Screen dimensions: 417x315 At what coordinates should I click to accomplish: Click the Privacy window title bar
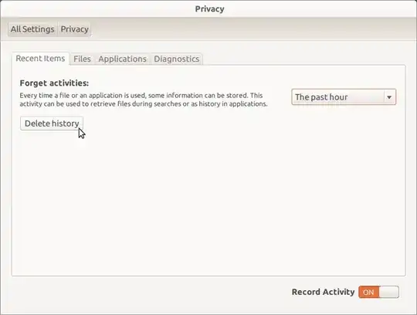pyautogui.click(x=209, y=8)
